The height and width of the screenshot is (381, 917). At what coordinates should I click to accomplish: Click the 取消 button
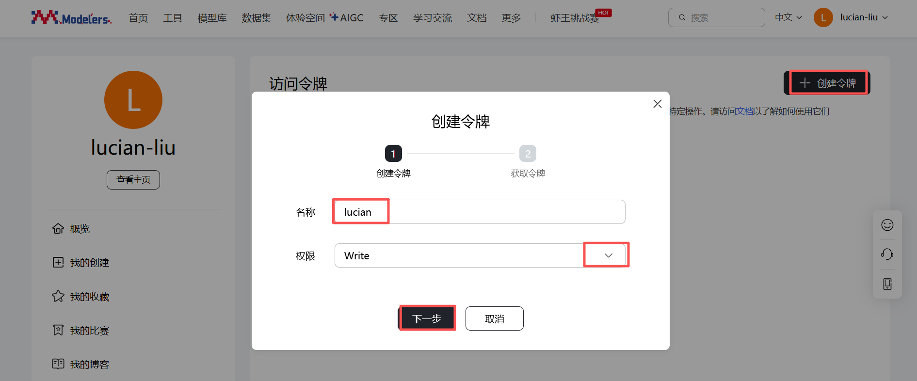click(x=495, y=318)
